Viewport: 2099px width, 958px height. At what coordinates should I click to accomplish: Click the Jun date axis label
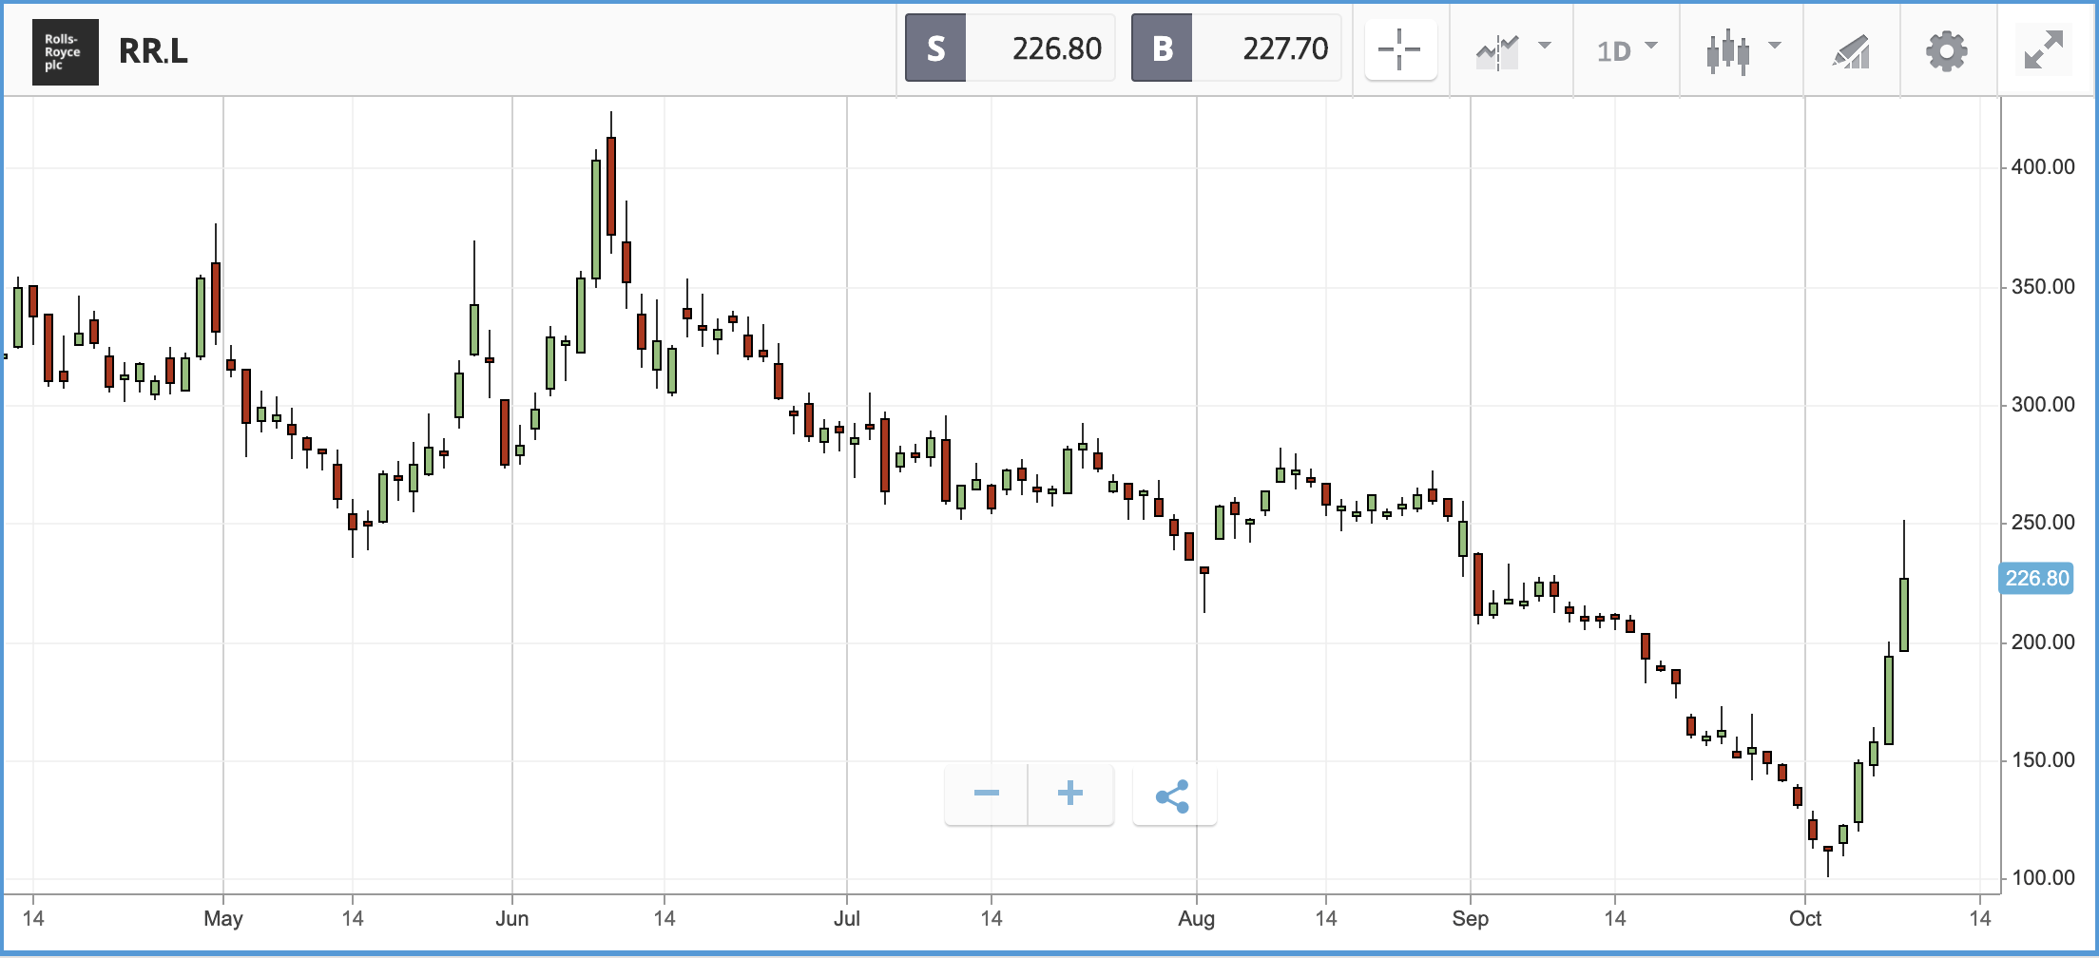(512, 919)
